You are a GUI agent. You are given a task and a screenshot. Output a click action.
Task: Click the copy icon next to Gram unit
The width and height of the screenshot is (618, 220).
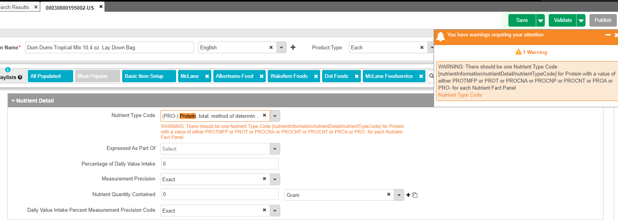coord(415,195)
